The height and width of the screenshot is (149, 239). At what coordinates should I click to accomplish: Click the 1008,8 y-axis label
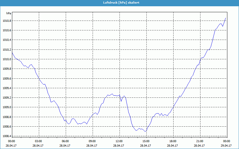(7, 117)
